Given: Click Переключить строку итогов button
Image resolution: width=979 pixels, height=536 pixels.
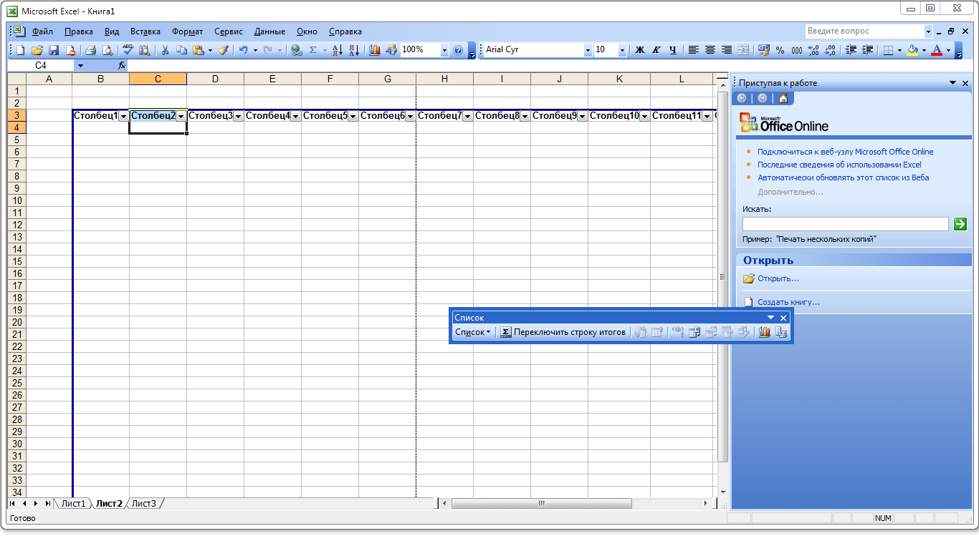Looking at the screenshot, I should coord(563,332).
